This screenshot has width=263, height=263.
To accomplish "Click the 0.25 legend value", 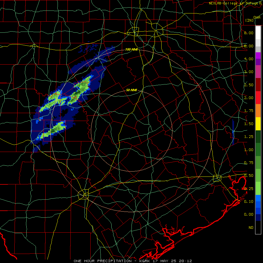I will click(249, 189).
